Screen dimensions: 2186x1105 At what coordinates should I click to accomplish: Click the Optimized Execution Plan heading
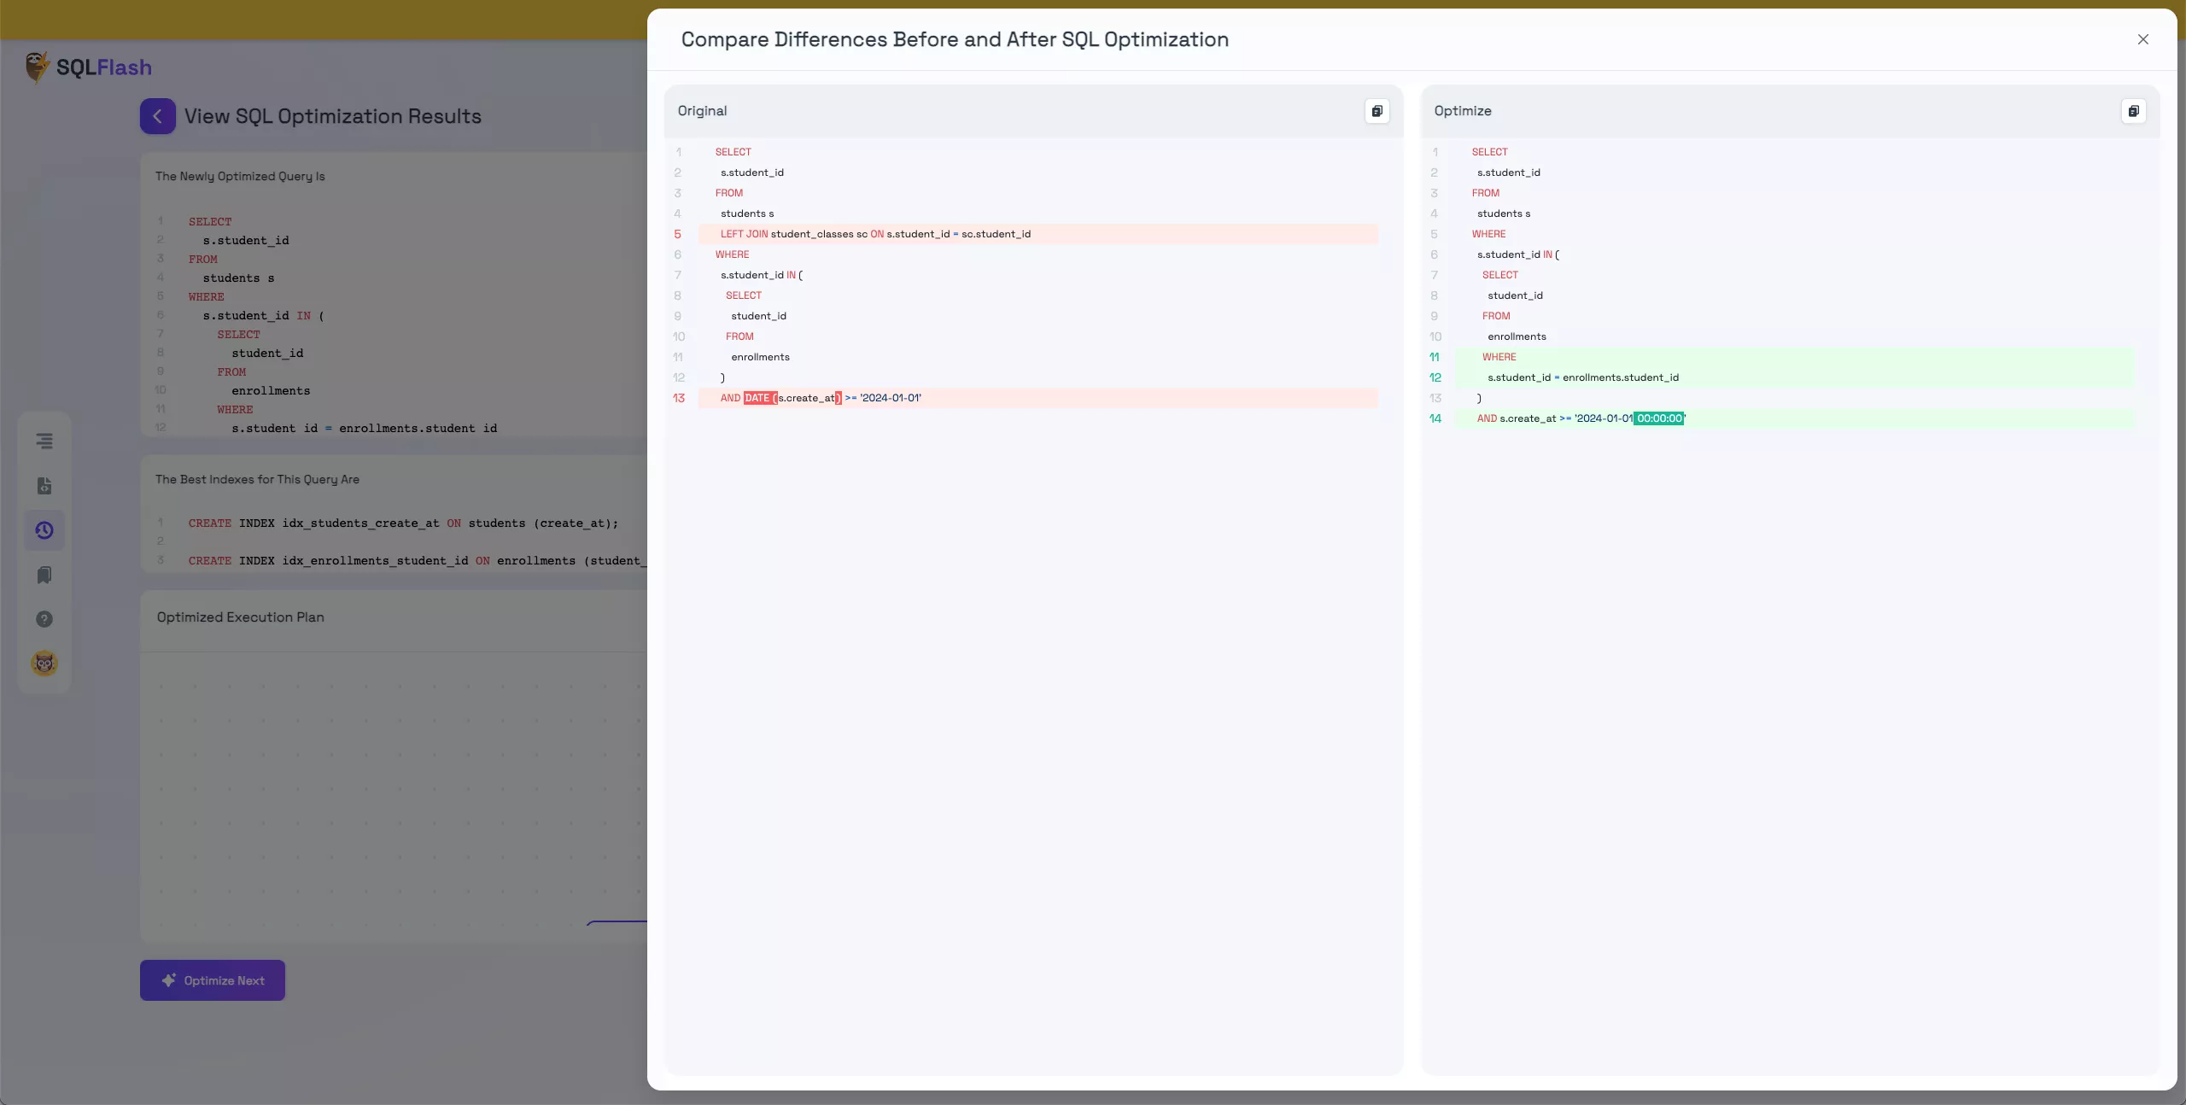(241, 617)
